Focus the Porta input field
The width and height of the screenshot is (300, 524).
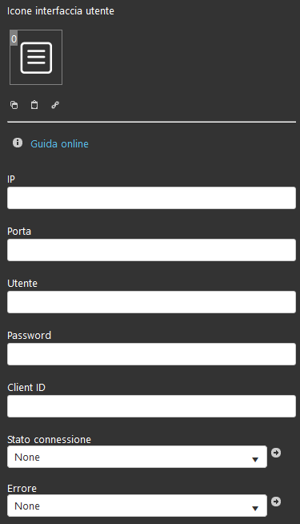[x=151, y=250]
